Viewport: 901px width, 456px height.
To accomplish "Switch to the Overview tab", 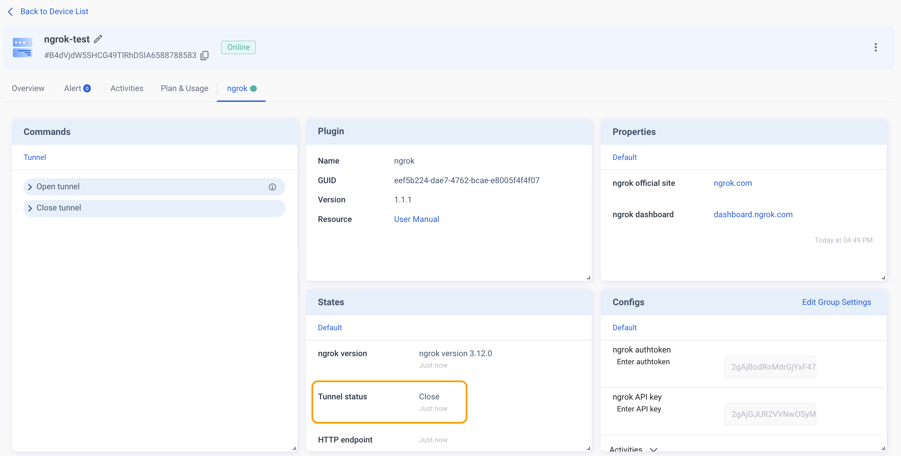I will 28,88.
